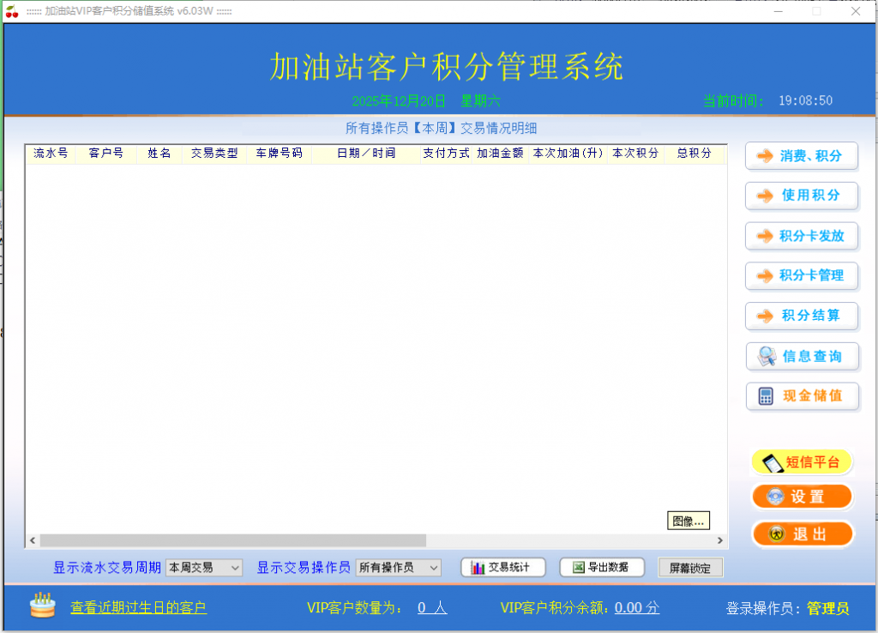Sort by 客户号 column header
The height and width of the screenshot is (633, 878).
[106, 154]
